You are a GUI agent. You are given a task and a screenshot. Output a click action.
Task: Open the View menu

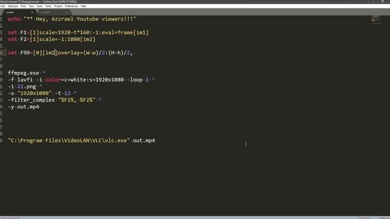pos(31,6)
